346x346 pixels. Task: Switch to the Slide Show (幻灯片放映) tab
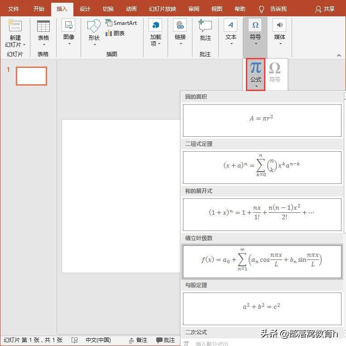click(x=162, y=9)
